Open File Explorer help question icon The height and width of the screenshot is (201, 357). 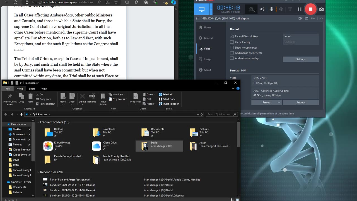click(238, 88)
